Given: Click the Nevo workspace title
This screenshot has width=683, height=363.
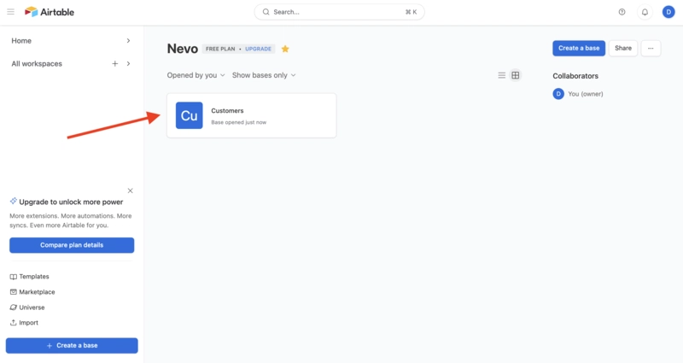Looking at the screenshot, I should point(183,49).
